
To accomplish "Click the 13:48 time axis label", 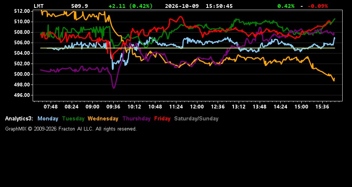I will click(260, 107).
